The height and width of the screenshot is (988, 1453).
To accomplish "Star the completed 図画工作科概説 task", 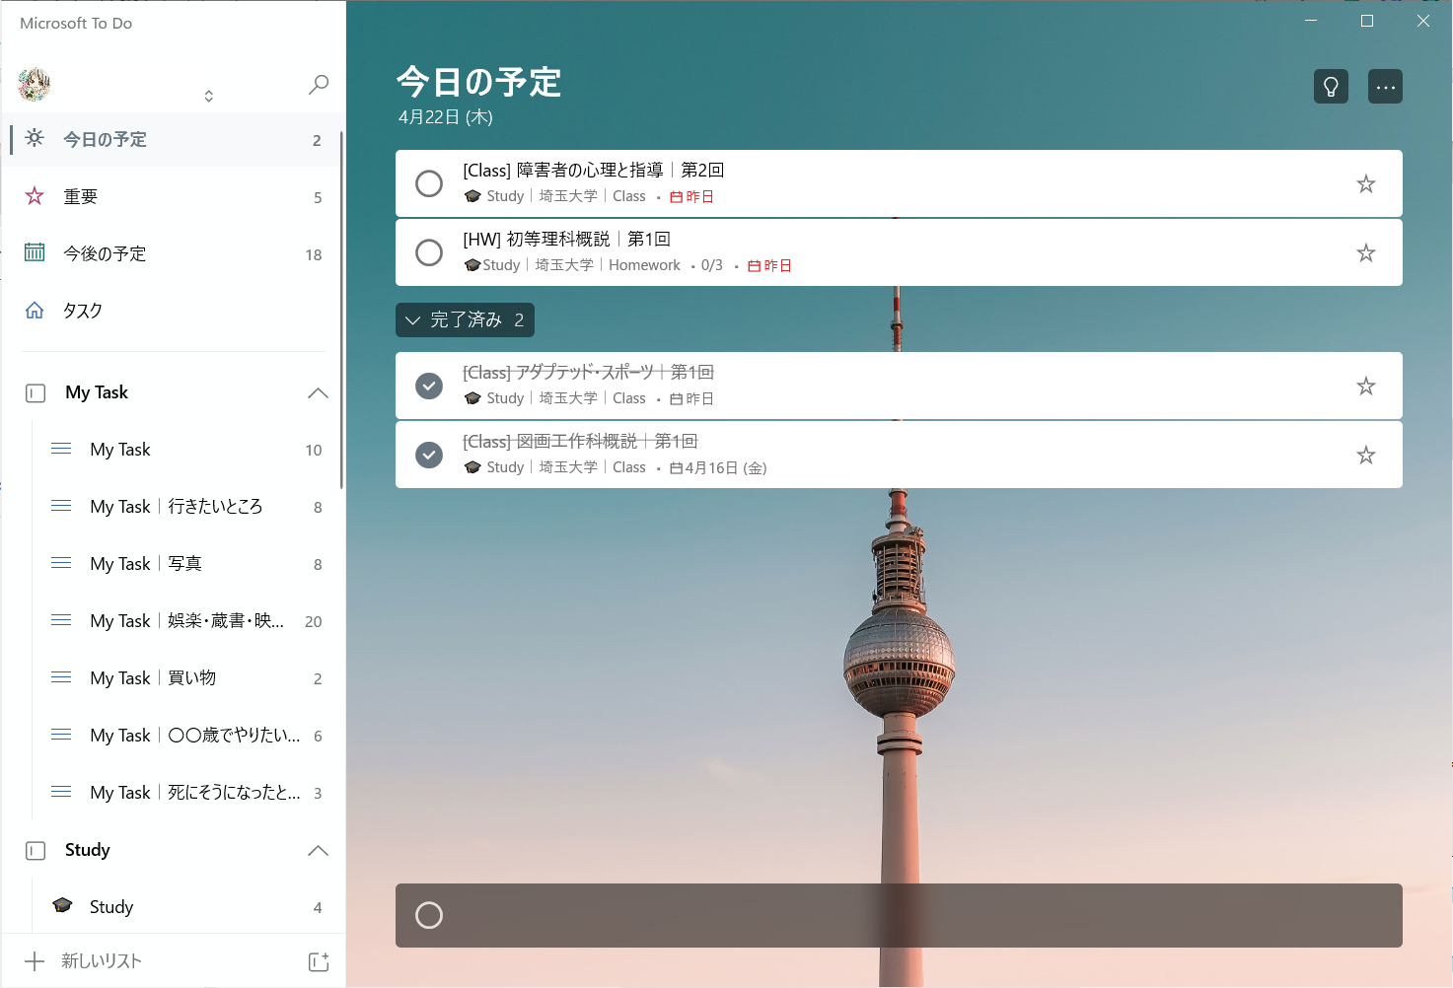I will [x=1365, y=456].
